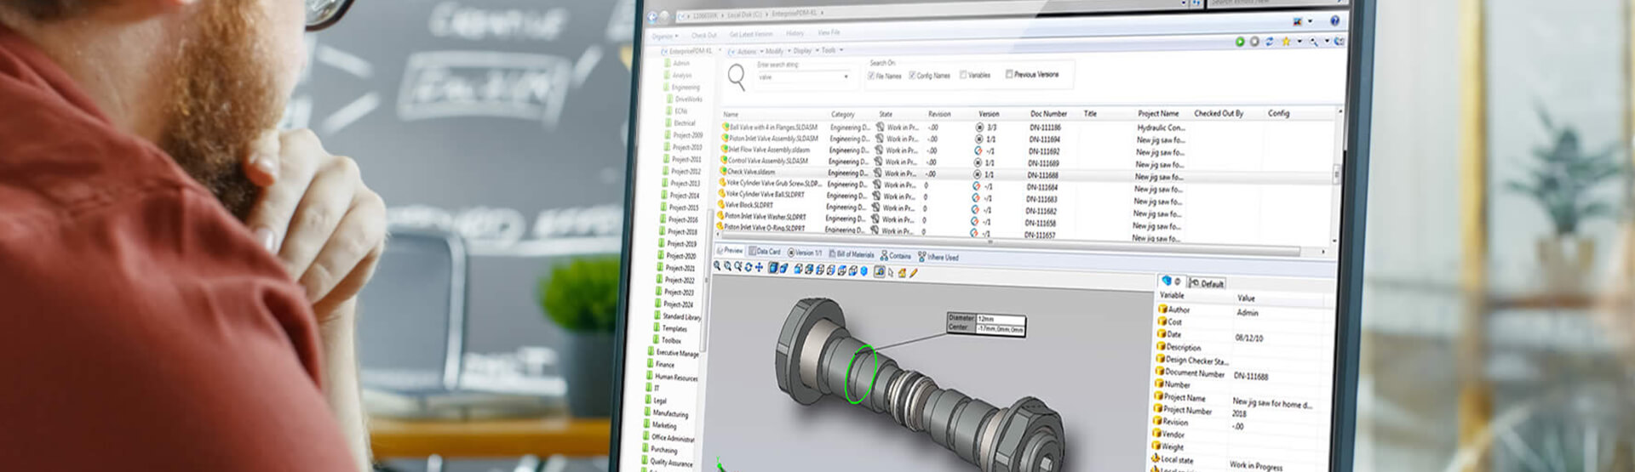Click the file list vertical scrollbar thumb

click(1336, 175)
